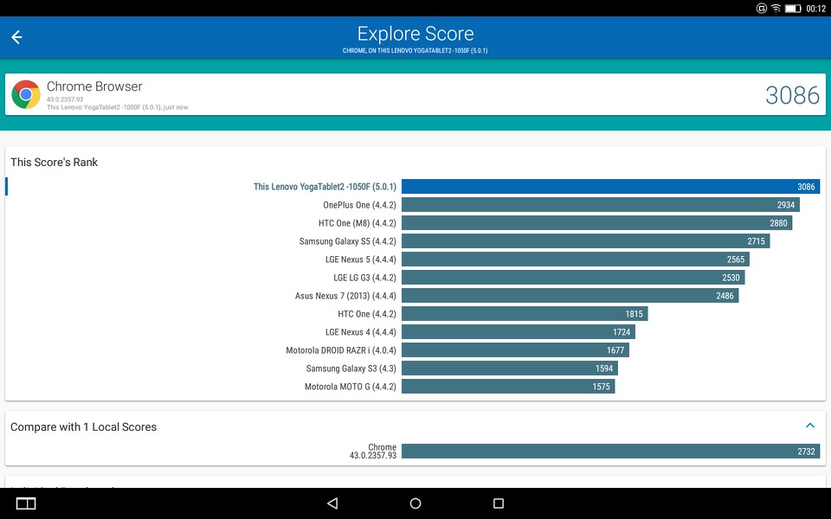The image size is (831, 519).
Task: Tap the Android back navigation triangle
Action: (x=332, y=503)
